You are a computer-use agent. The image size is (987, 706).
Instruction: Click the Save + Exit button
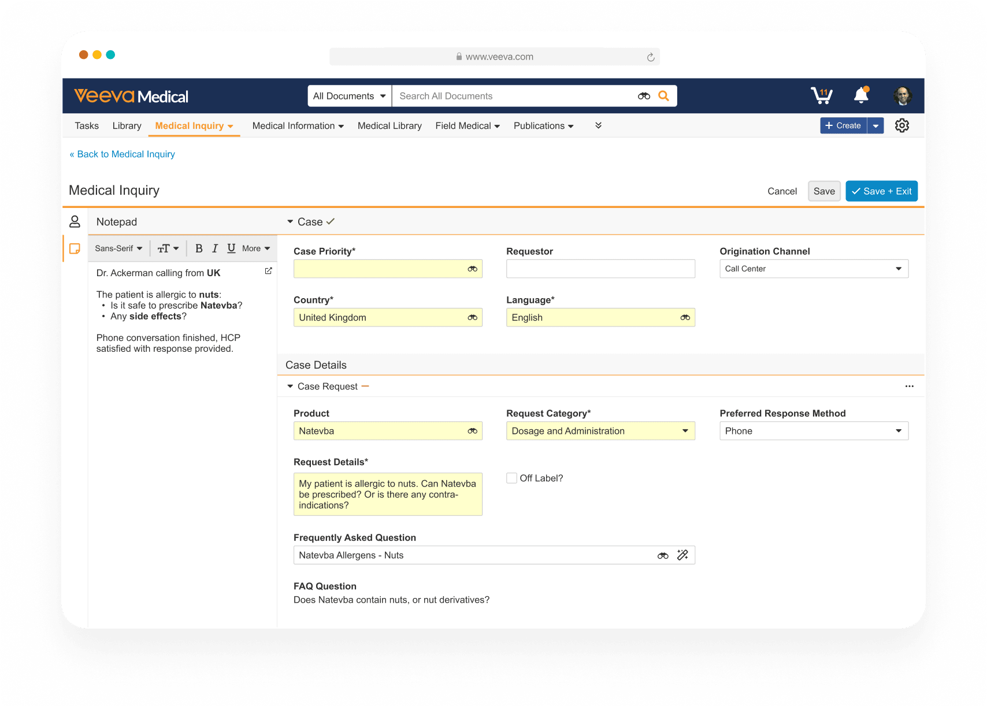[881, 191]
